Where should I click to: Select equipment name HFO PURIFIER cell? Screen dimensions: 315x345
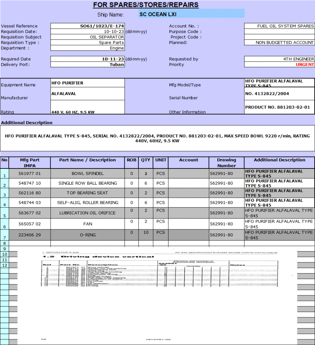coord(88,83)
